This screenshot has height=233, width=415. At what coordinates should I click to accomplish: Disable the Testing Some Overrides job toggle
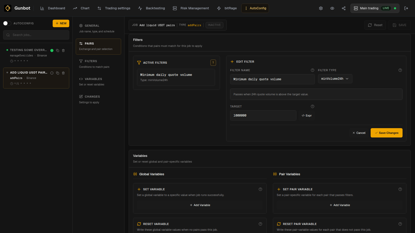(52, 50)
